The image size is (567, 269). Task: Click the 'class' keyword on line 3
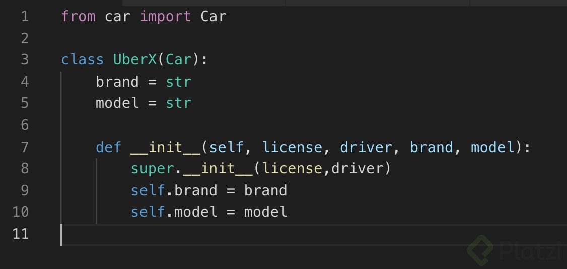pyautogui.click(x=83, y=59)
